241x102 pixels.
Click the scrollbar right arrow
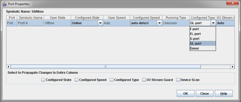pyautogui.click(x=233, y=67)
